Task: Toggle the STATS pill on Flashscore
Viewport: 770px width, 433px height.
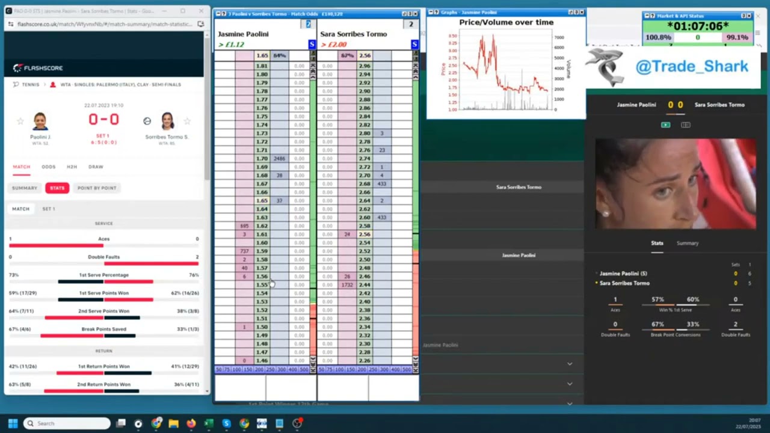Action: coord(57,188)
